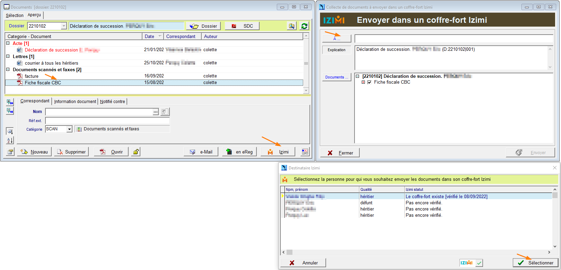Click the A-Z alphabetical sort icon
The width and height of the screenshot is (561, 270).
pos(10,140)
